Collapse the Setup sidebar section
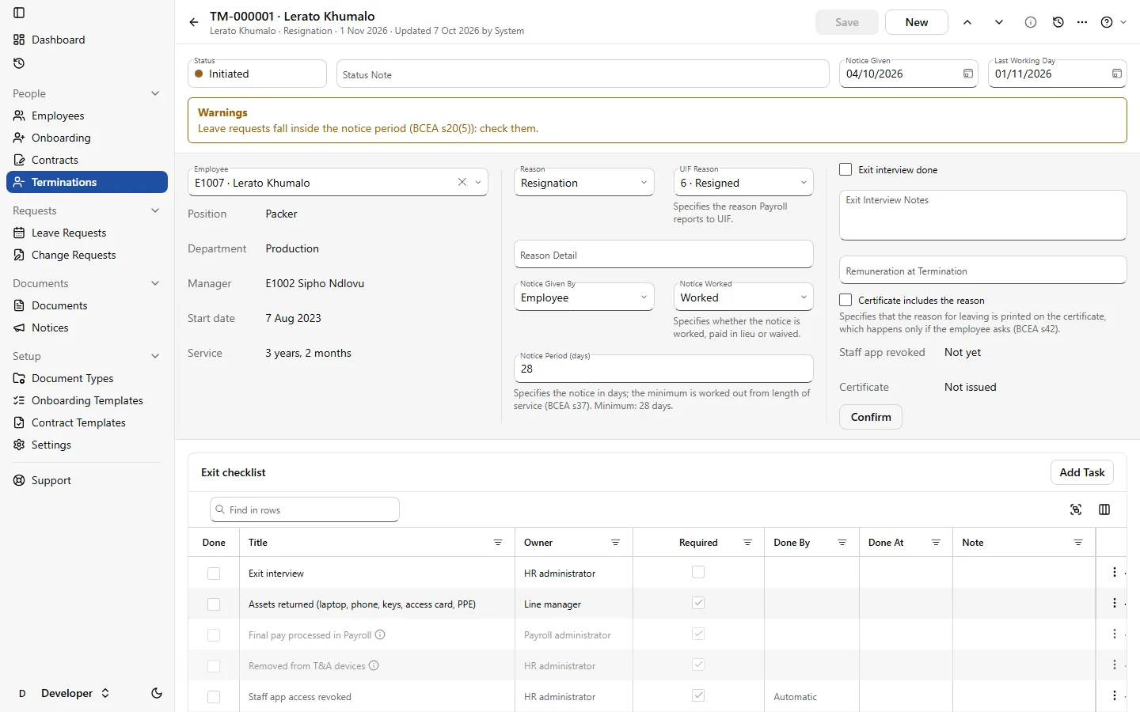The width and height of the screenshot is (1140, 712). coord(155,356)
